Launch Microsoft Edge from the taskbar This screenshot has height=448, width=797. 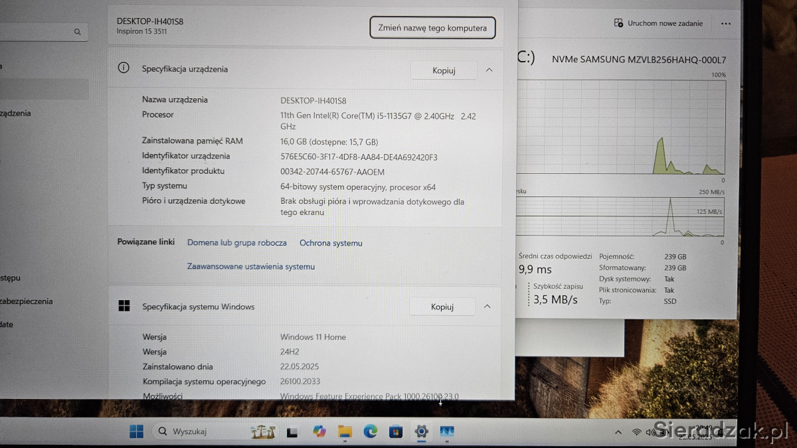pos(370,431)
